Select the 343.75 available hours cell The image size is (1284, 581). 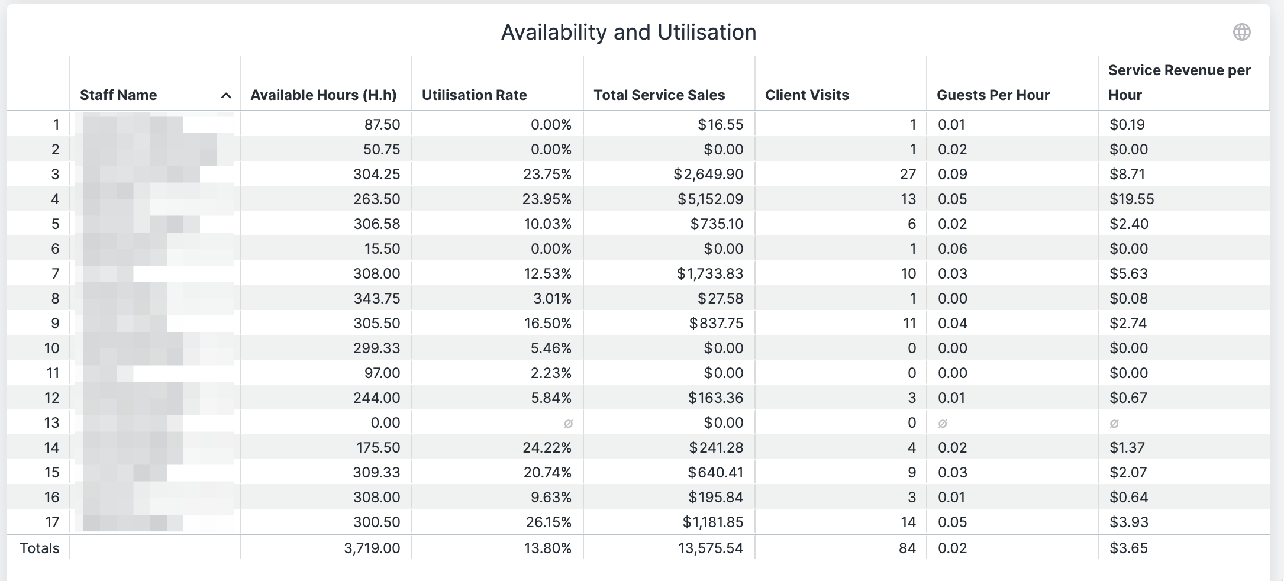click(377, 298)
